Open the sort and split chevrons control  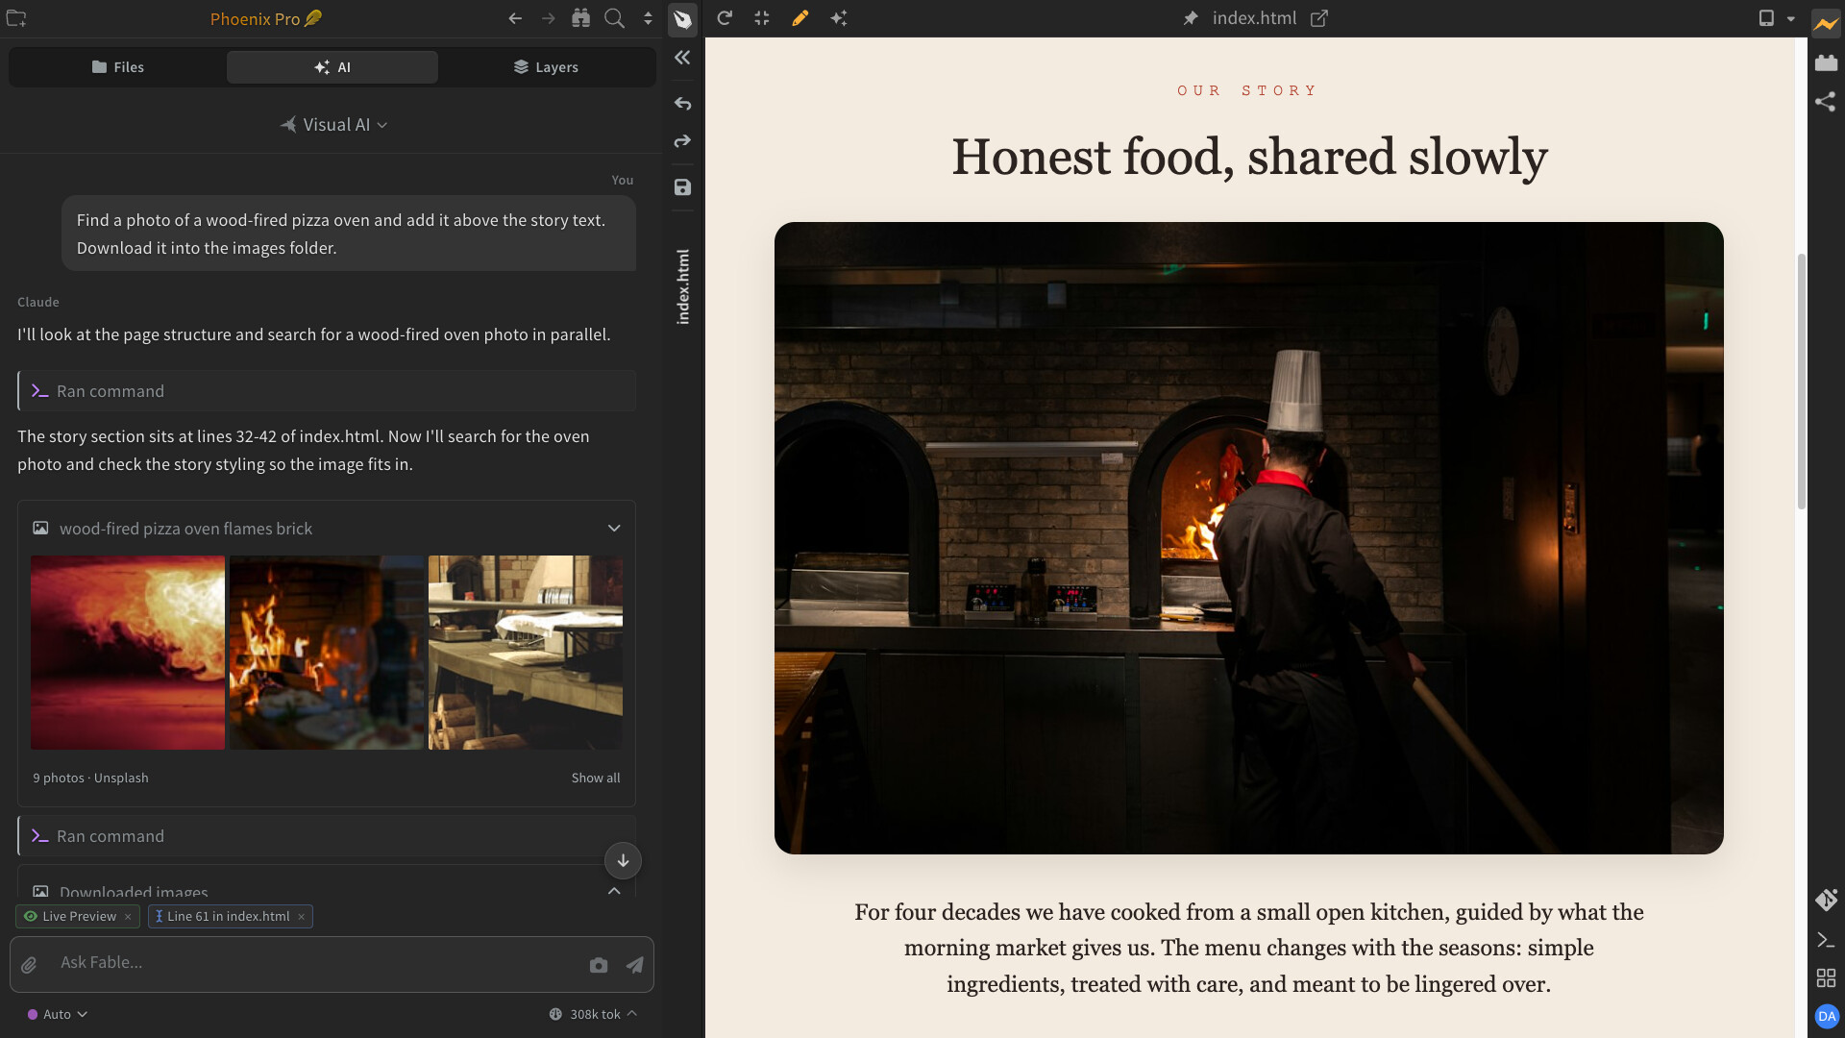(648, 18)
